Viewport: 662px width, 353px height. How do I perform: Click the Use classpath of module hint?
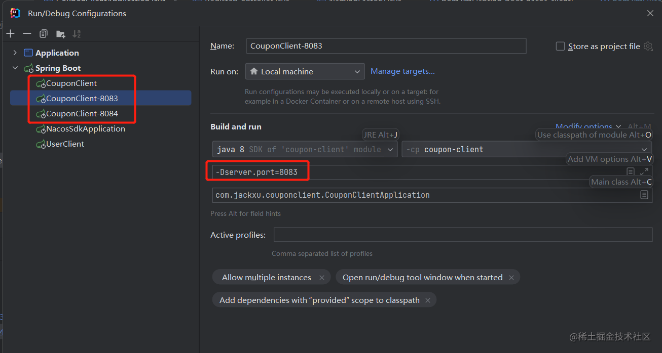point(594,135)
